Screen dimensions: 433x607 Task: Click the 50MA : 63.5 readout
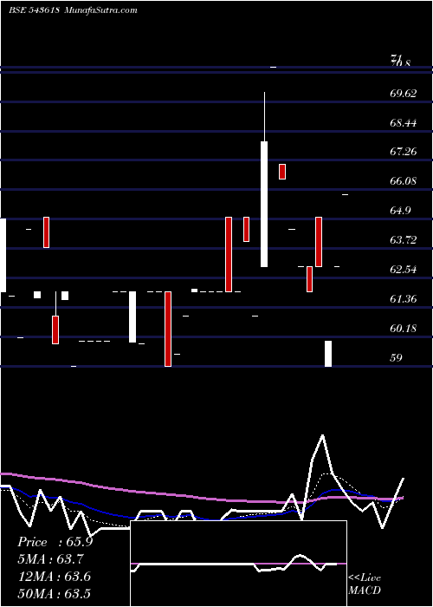click(55, 593)
